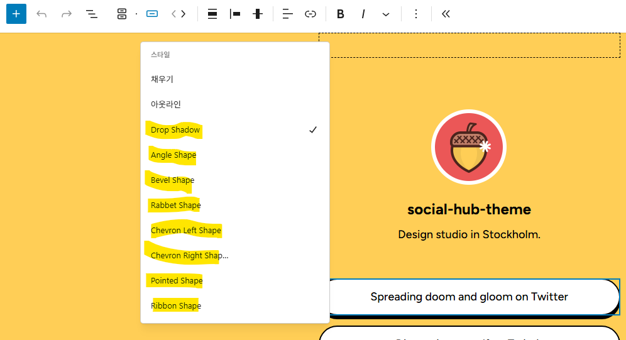Select the Drop Shadow style

(175, 130)
